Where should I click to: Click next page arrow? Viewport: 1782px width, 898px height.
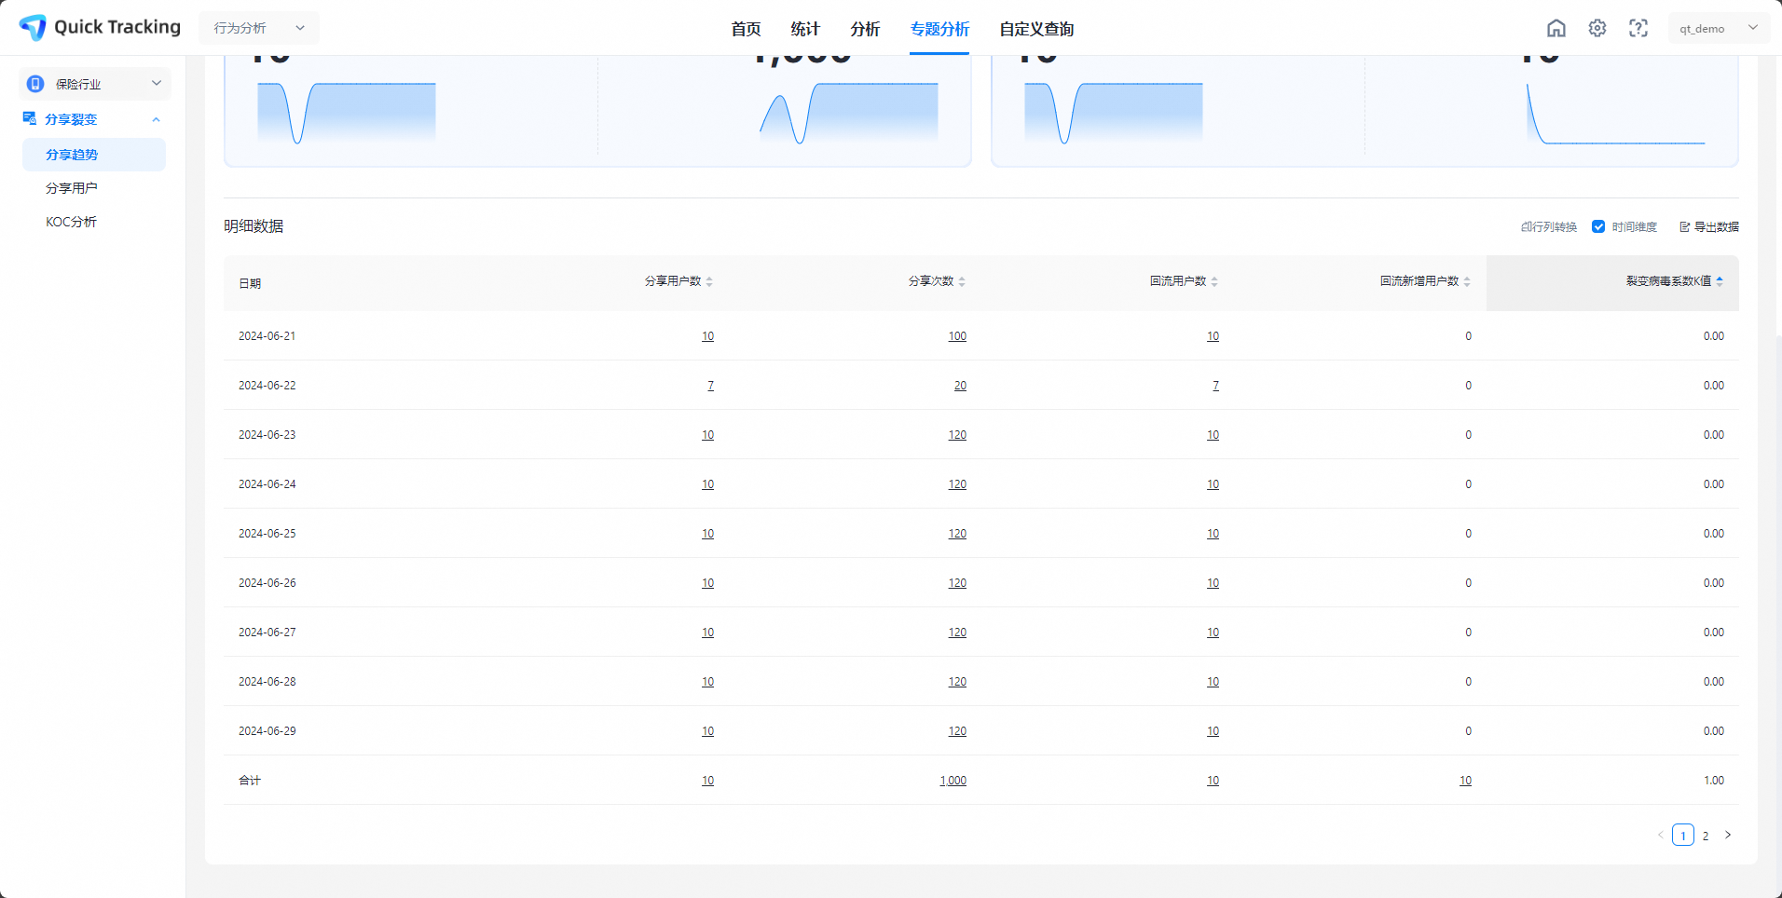tap(1728, 835)
